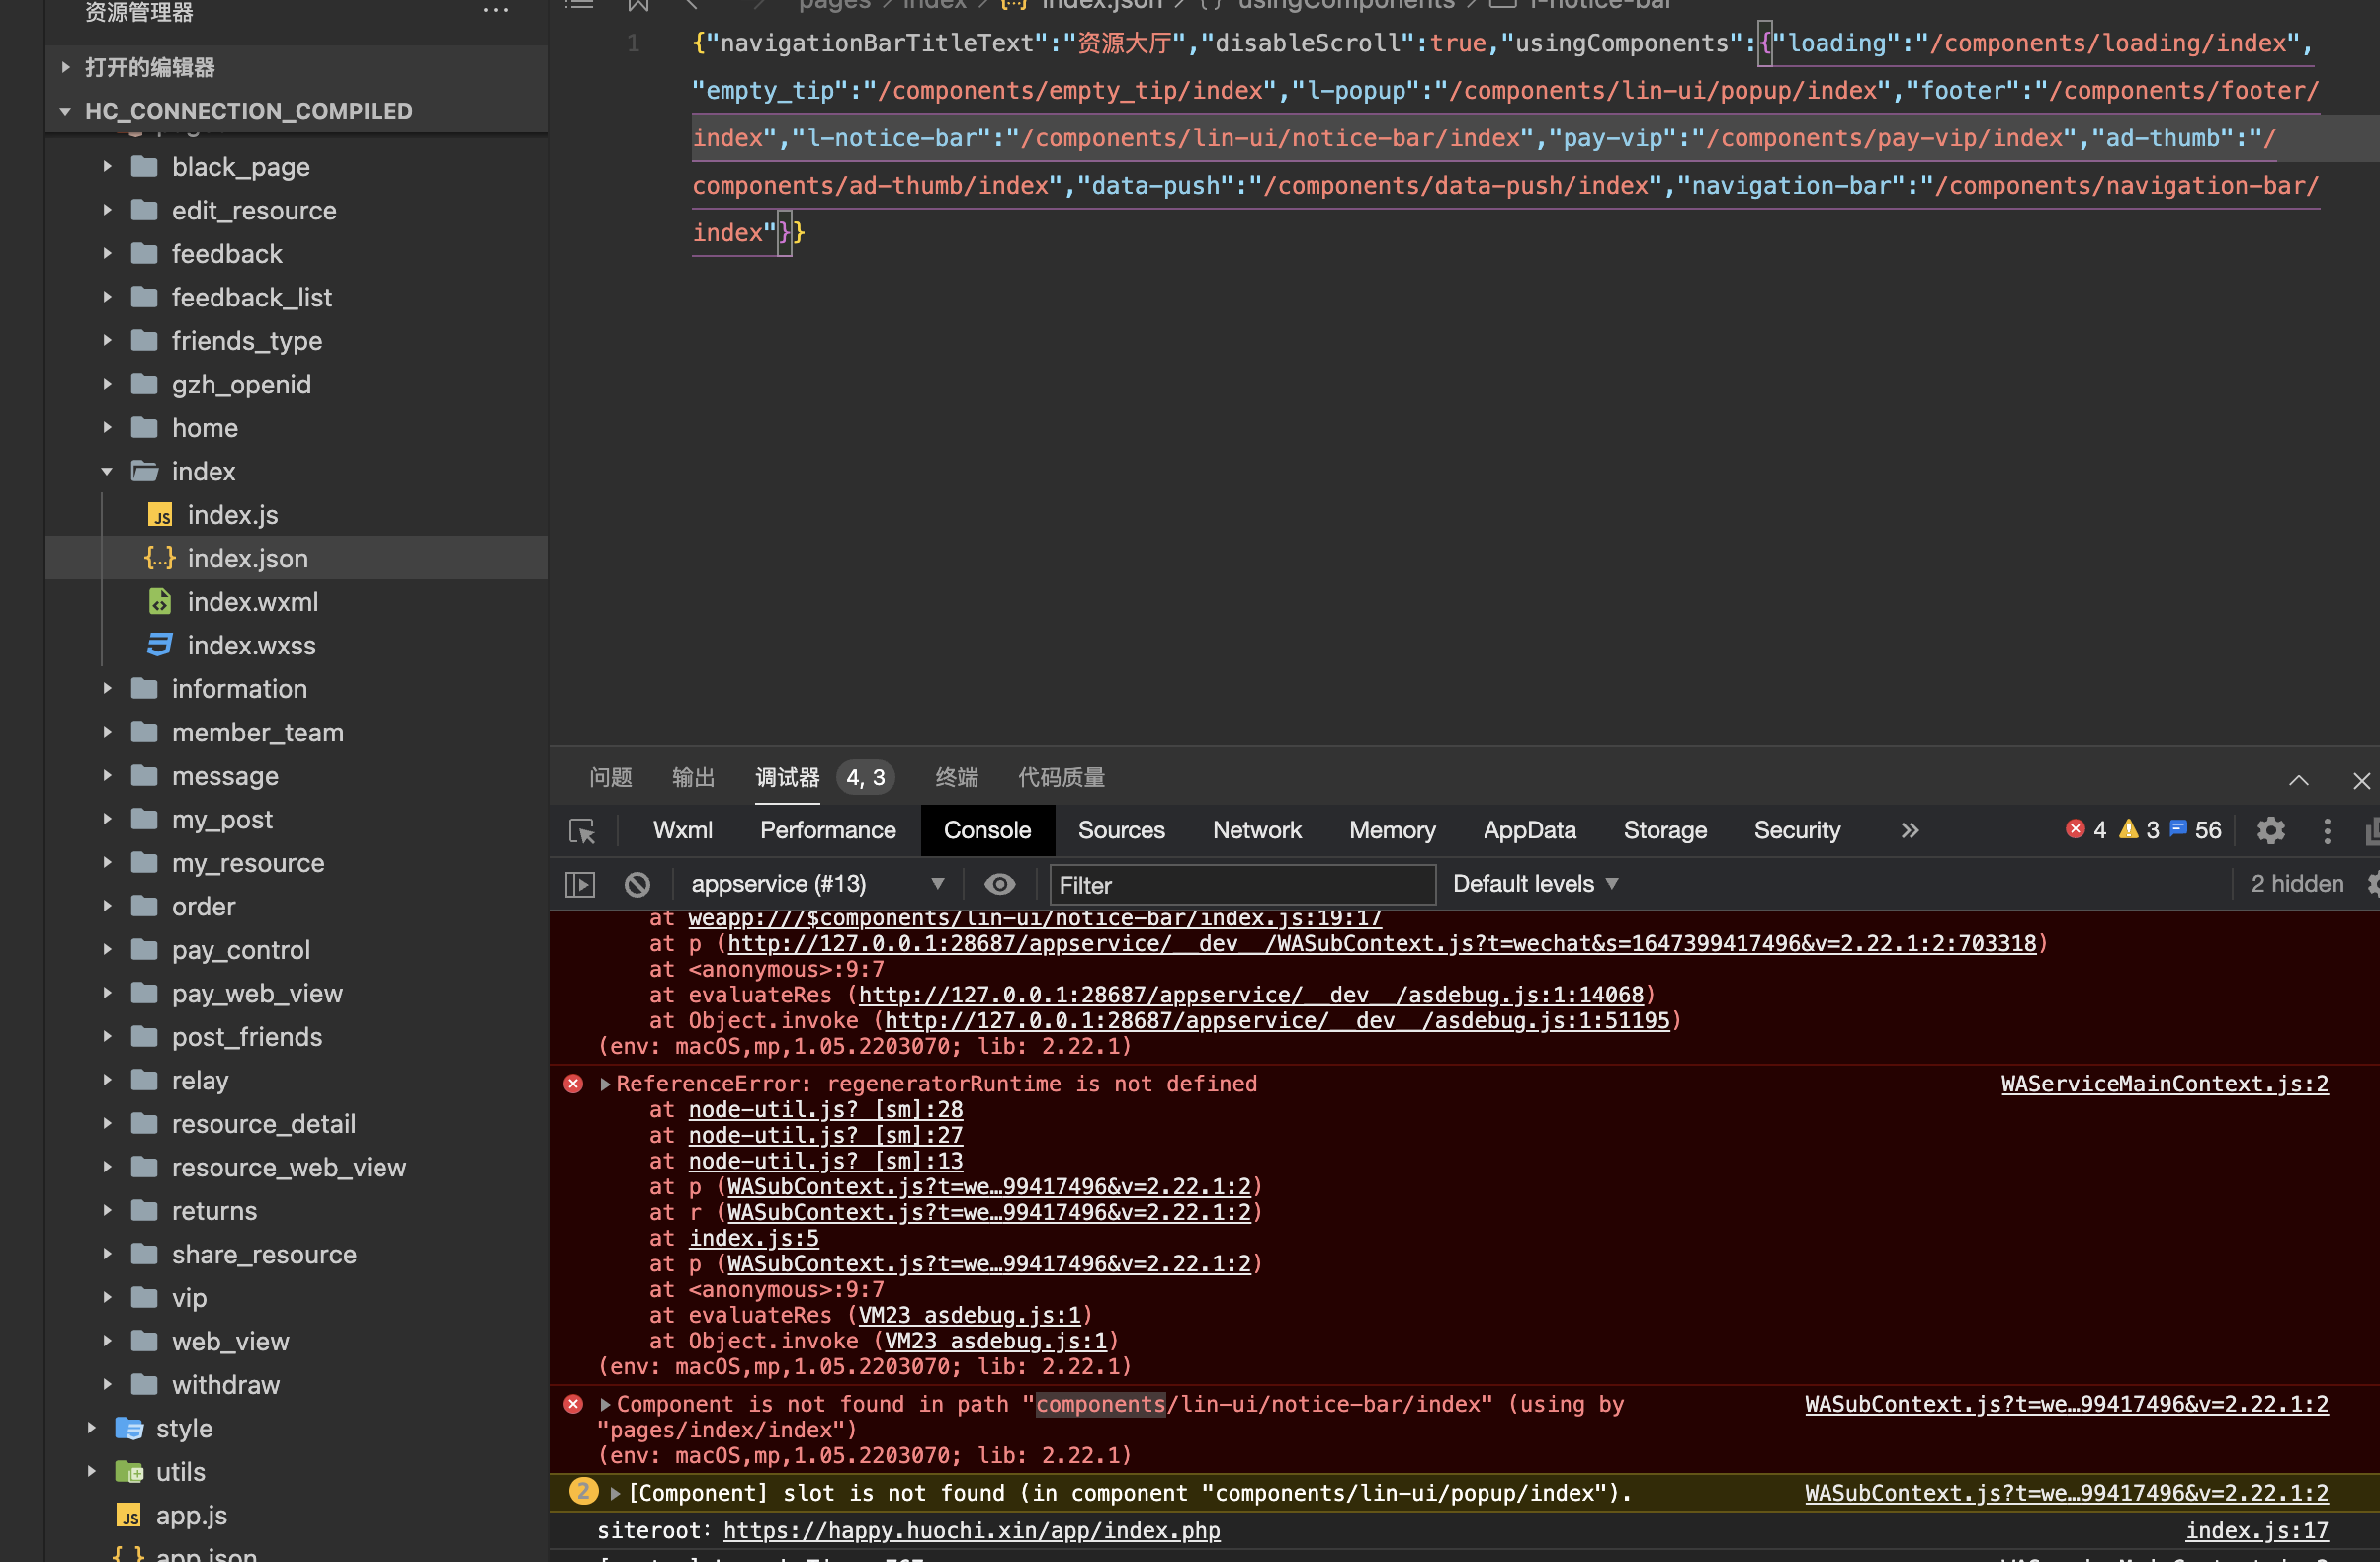Show more devtools tabs chevron
Image resolution: width=2380 pixels, height=1562 pixels.
coord(1910,830)
